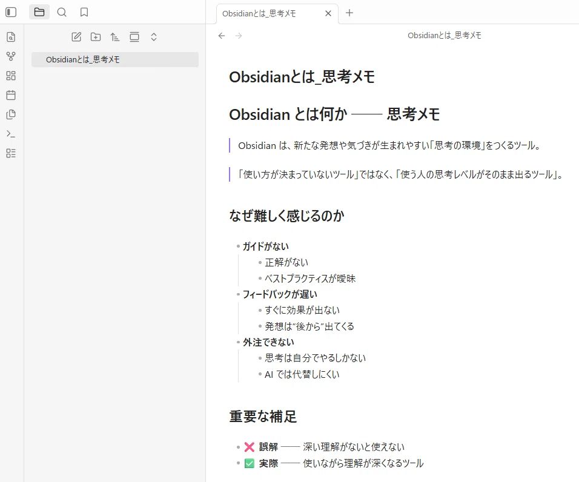
Task: Click the bullet AI では代替しにくい
Action: 302,375
